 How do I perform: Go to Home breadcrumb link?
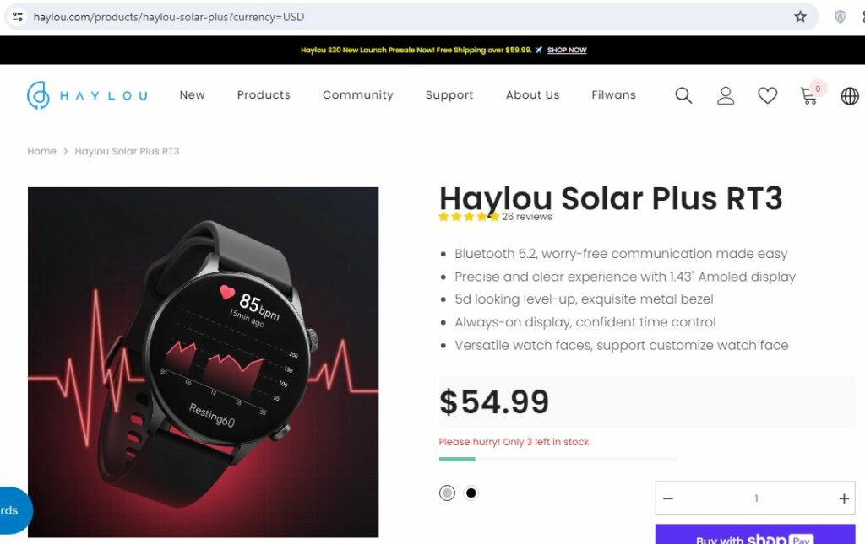(42, 151)
